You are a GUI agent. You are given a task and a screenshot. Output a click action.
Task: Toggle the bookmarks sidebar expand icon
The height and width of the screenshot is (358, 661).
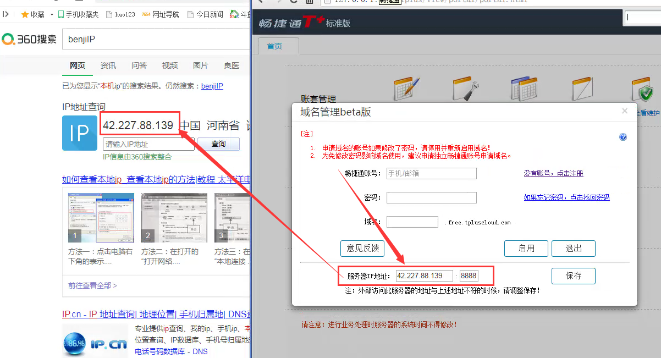click(x=5, y=14)
